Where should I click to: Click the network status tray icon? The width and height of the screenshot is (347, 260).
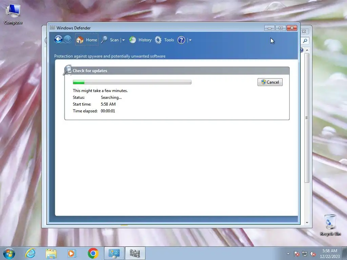305,254
